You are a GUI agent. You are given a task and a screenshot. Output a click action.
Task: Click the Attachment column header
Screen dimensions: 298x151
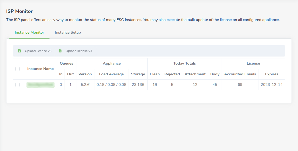coord(195,74)
